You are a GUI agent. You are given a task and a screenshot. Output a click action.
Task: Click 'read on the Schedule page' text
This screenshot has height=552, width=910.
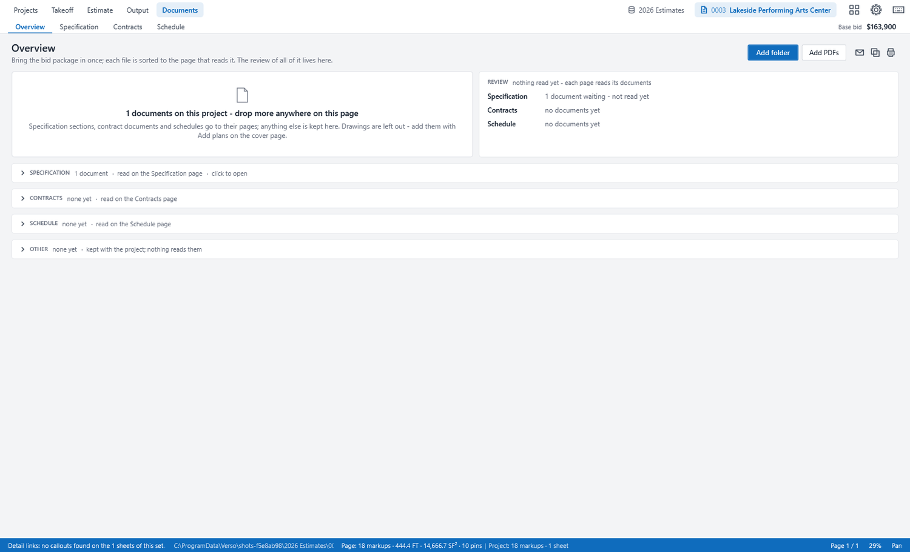click(133, 224)
